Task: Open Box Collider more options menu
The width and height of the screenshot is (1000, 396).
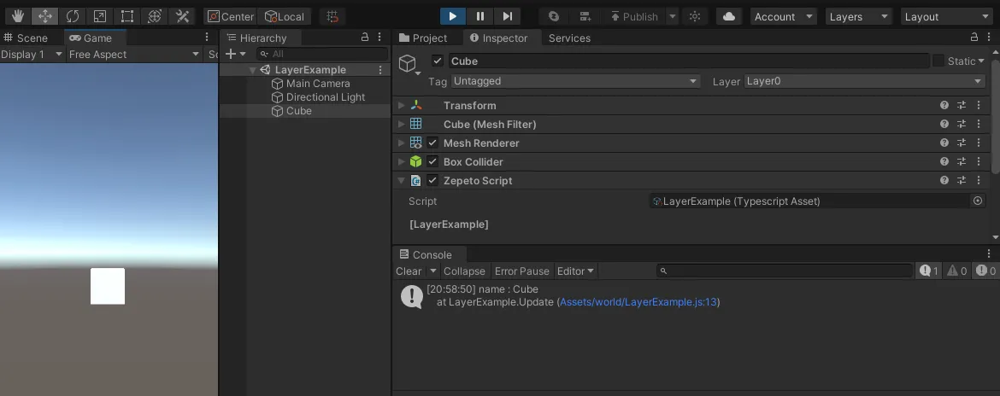Action: [x=979, y=161]
